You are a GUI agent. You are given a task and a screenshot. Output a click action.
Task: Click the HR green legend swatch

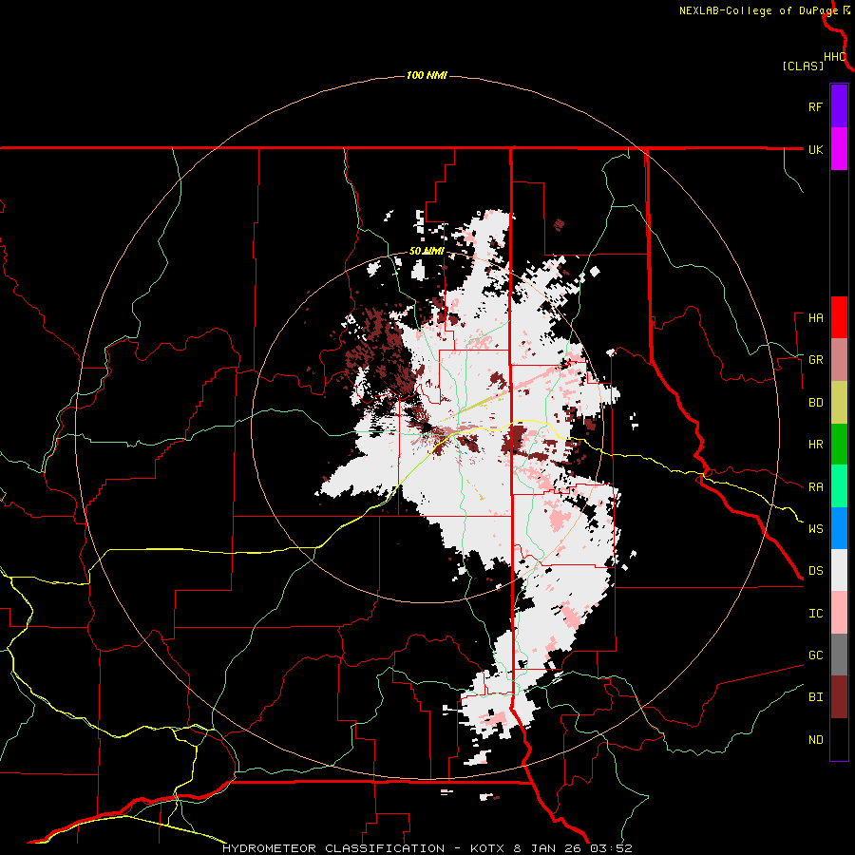tap(839, 444)
